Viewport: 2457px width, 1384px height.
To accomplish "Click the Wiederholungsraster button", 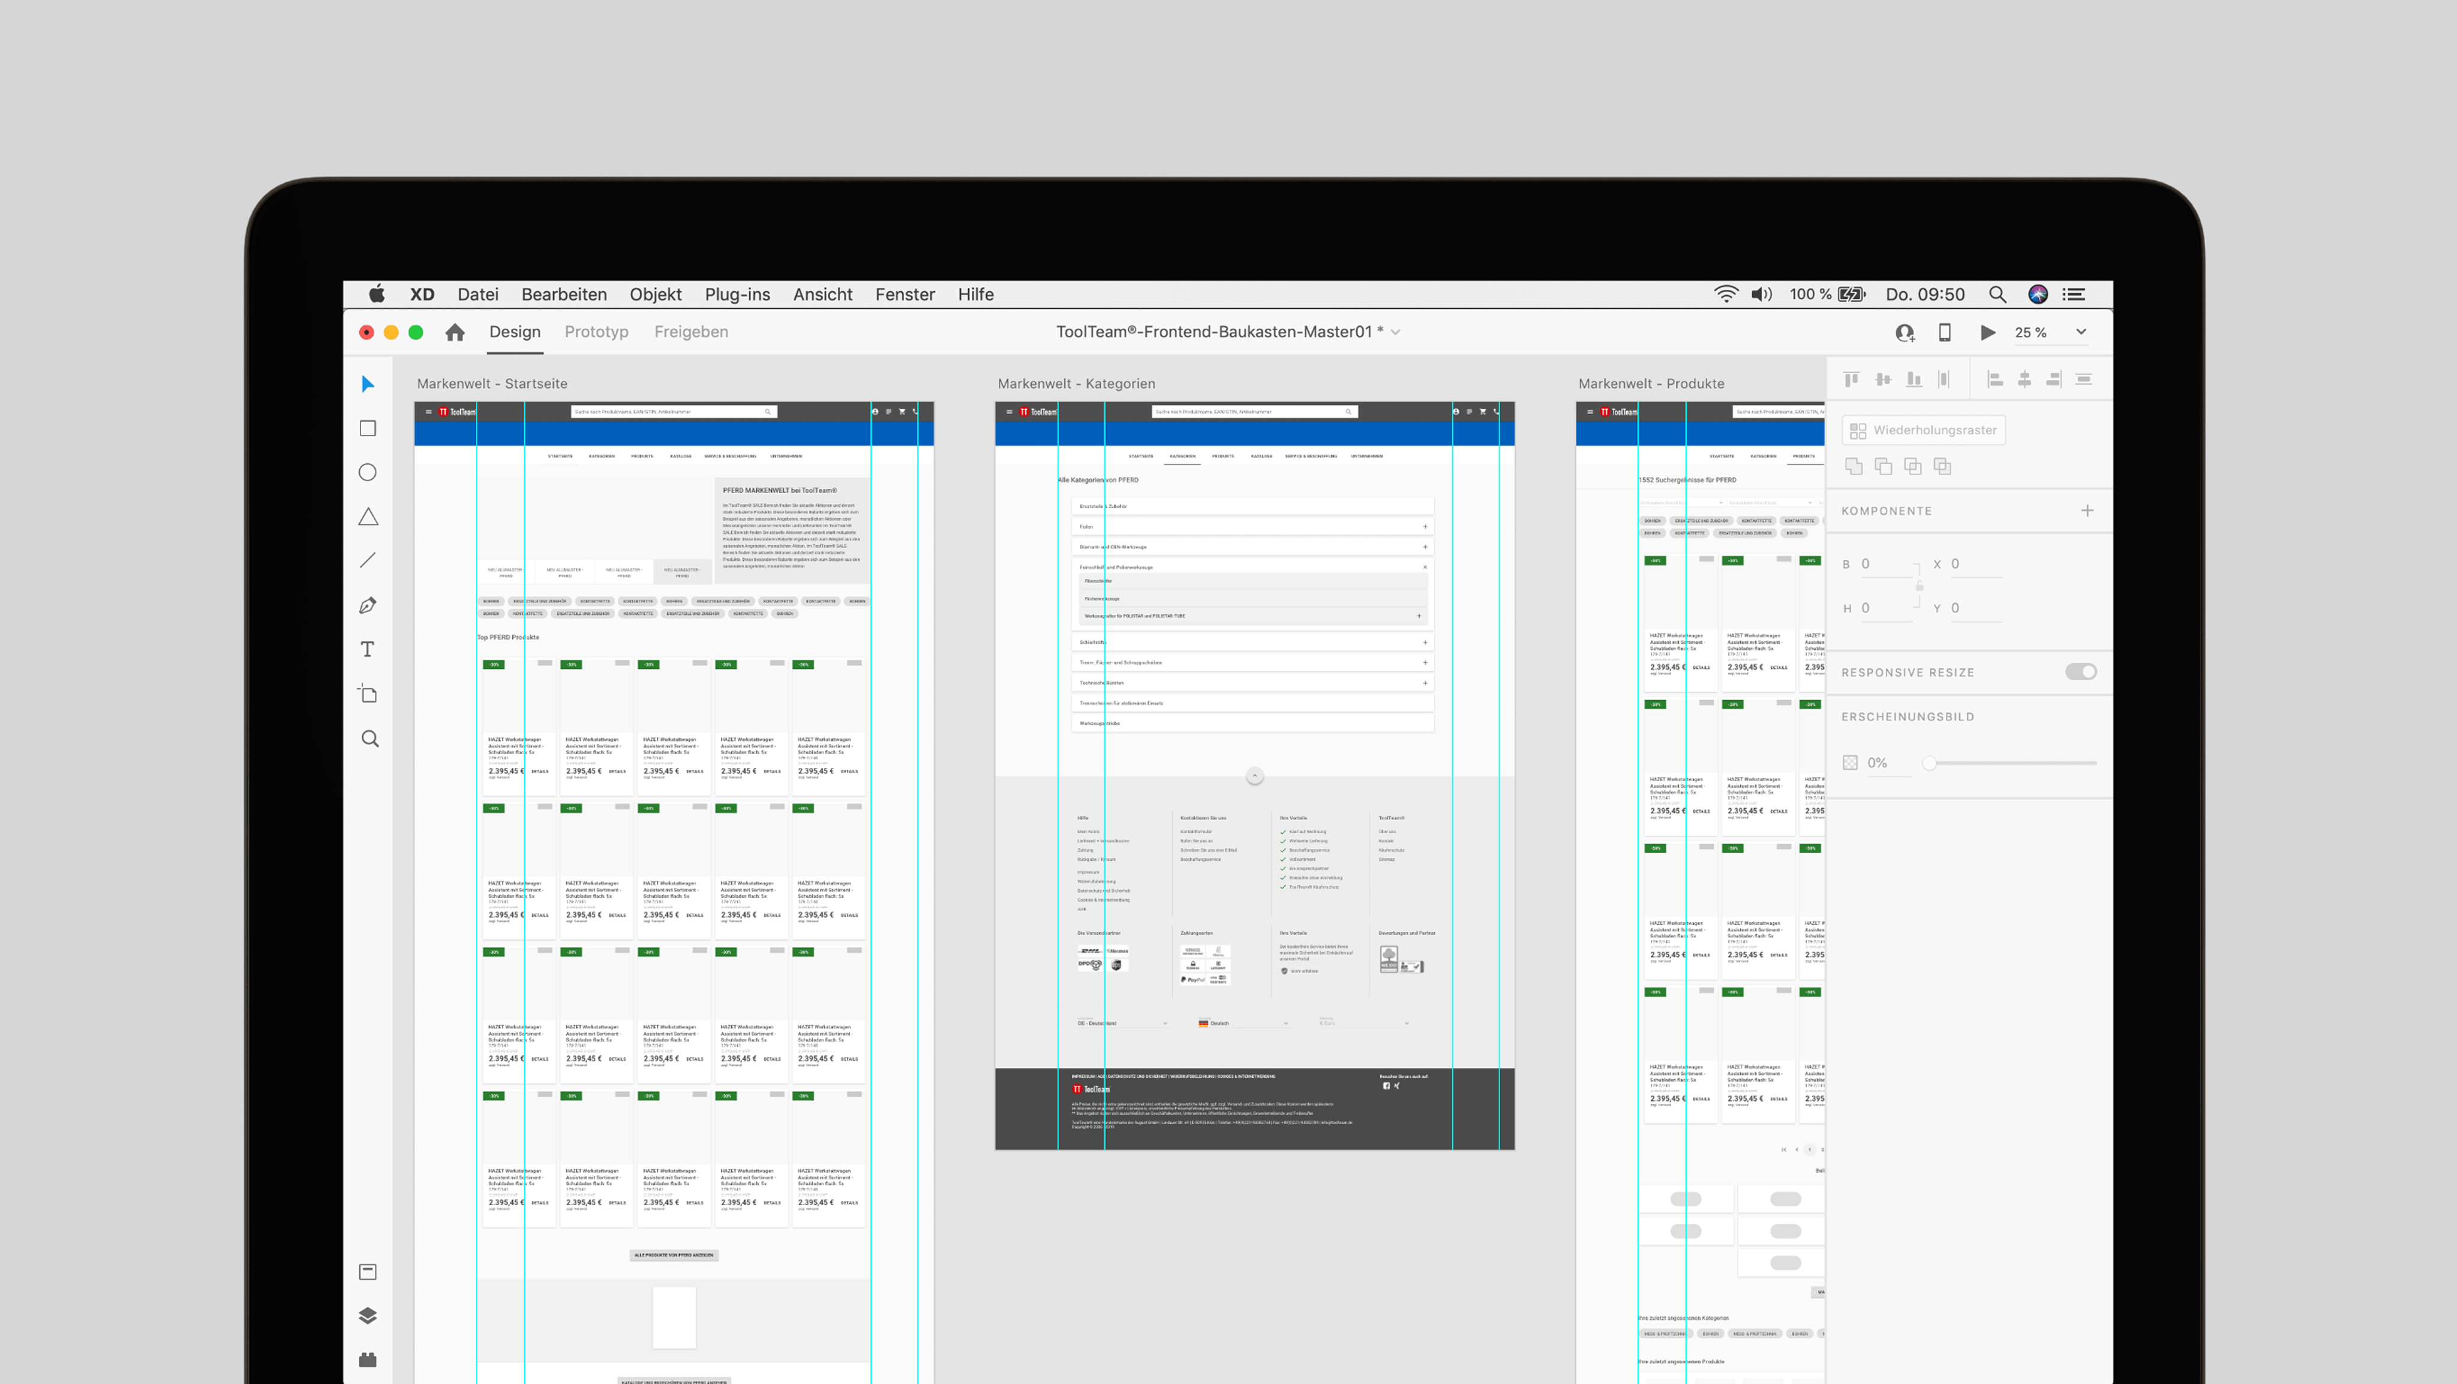I will coord(1924,430).
